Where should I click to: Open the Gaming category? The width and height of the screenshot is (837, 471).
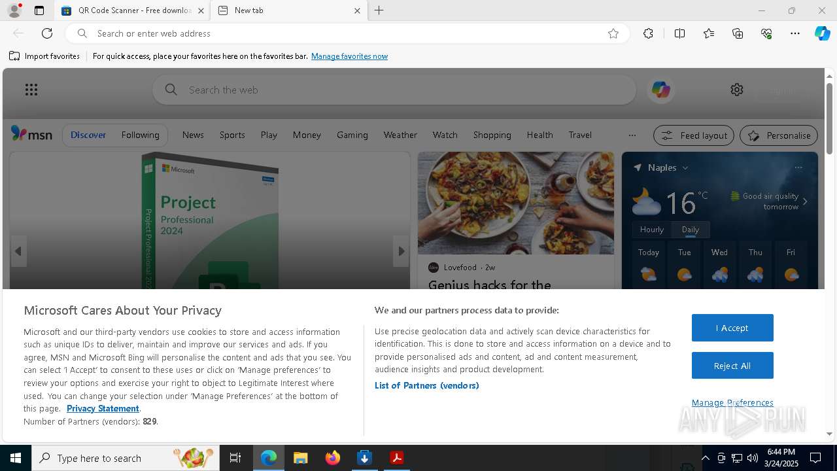point(352,135)
